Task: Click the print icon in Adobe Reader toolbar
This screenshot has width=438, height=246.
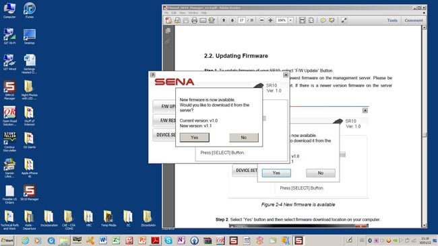Action: pos(195,20)
